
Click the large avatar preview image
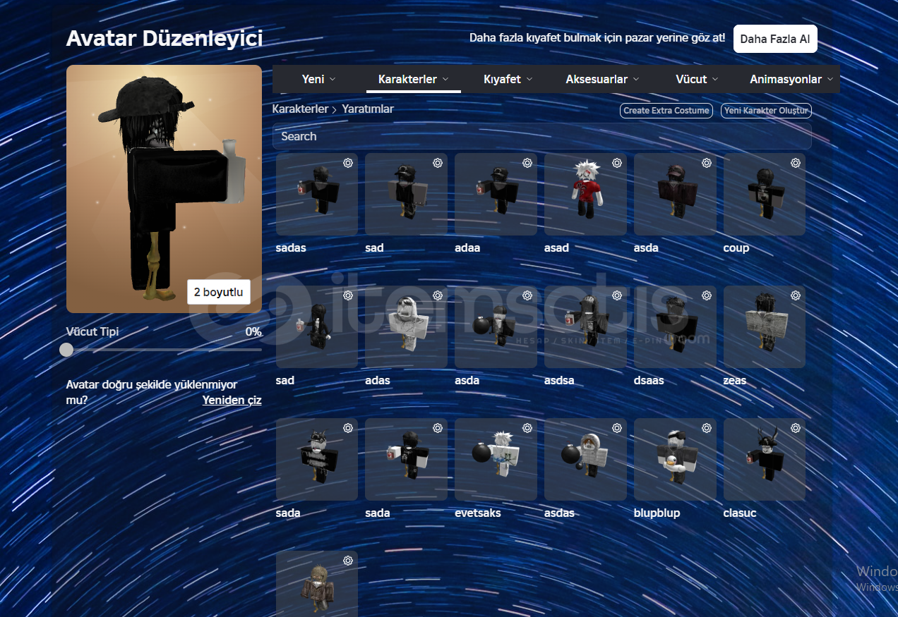[x=164, y=189]
